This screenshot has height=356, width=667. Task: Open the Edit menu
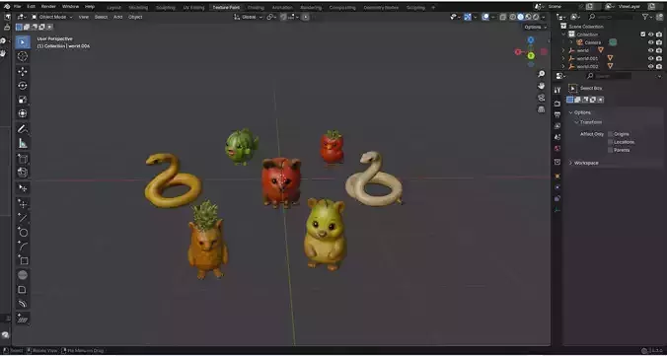(x=31, y=7)
